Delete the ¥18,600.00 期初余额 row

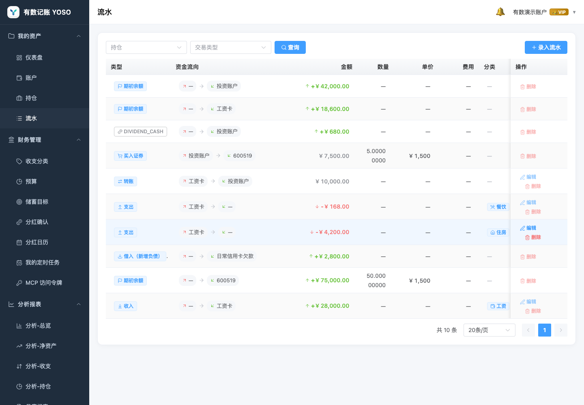point(528,109)
